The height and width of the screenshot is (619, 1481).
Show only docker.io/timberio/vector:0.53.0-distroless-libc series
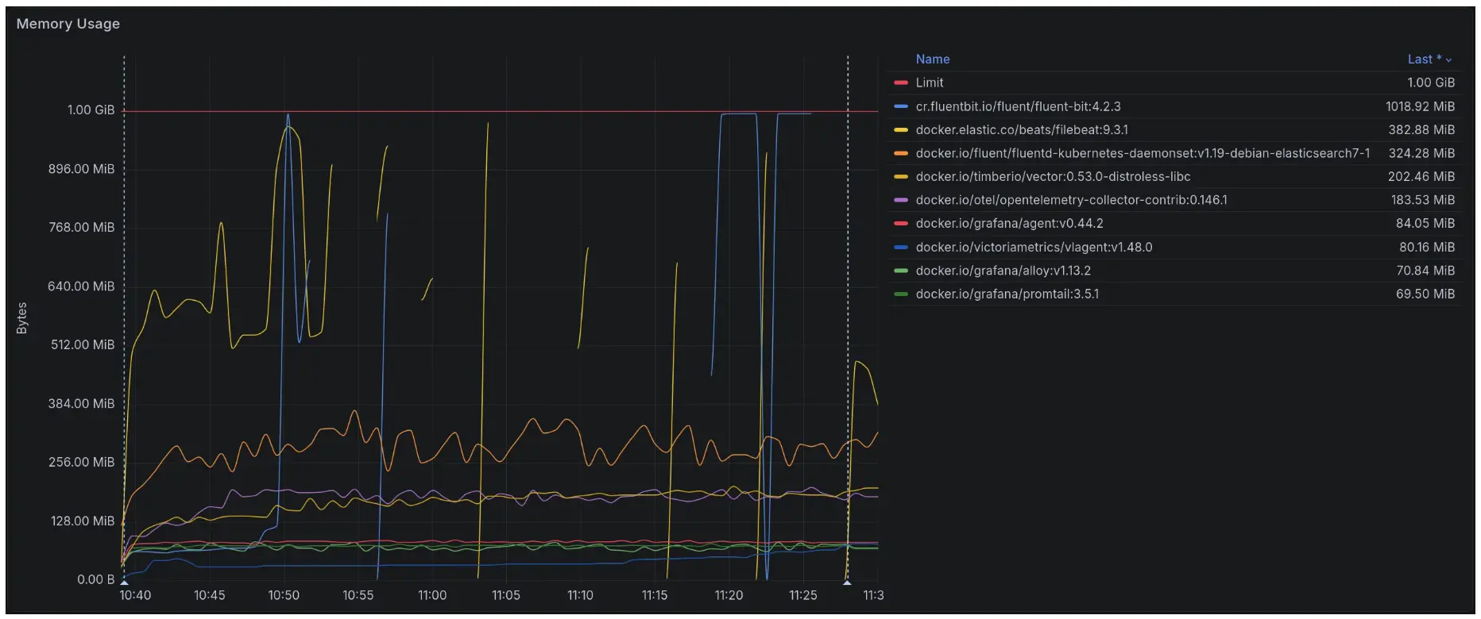click(1053, 176)
